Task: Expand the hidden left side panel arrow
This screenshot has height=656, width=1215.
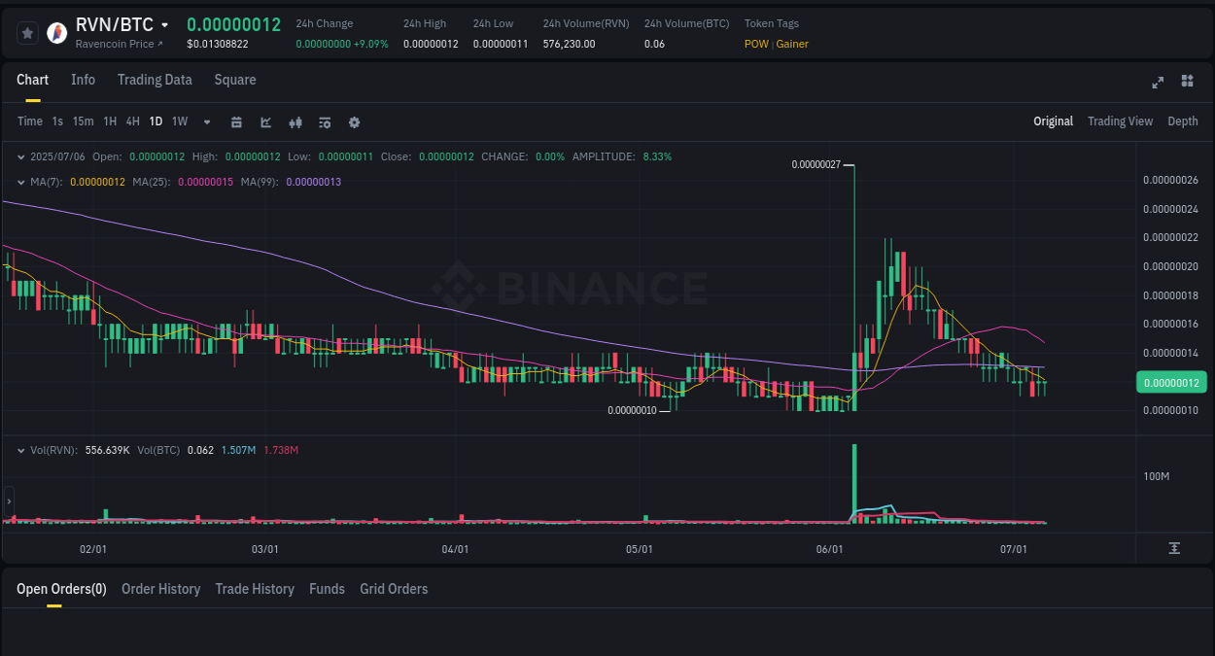Action: click(x=8, y=501)
